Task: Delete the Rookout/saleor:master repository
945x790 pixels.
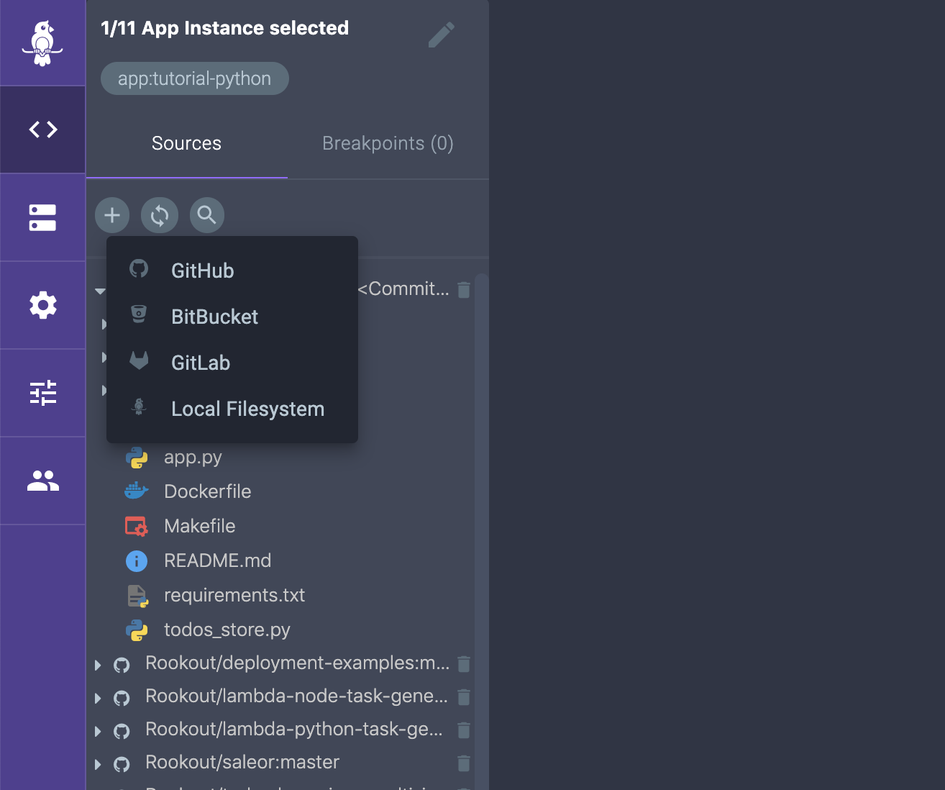Action: (x=464, y=763)
